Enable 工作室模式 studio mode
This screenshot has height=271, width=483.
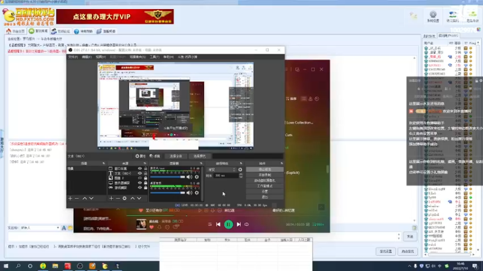click(264, 186)
